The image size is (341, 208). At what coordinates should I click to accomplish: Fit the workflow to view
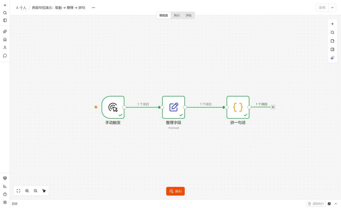tap(18, 191)
